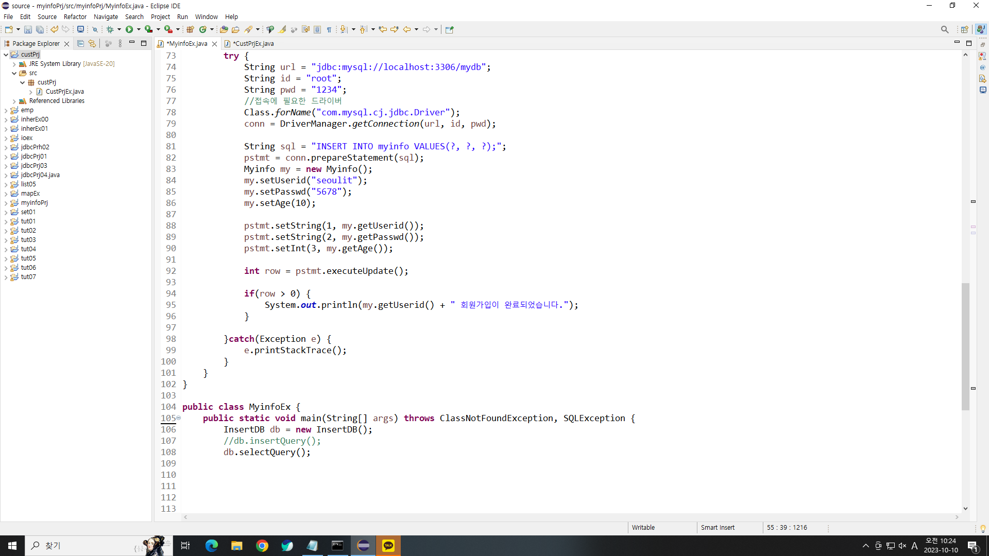The height and width of the screenshot is (556, 989).
Task: Open the Run button dropdown arrow
Action: pyautogui.click(x=139, y=30)
